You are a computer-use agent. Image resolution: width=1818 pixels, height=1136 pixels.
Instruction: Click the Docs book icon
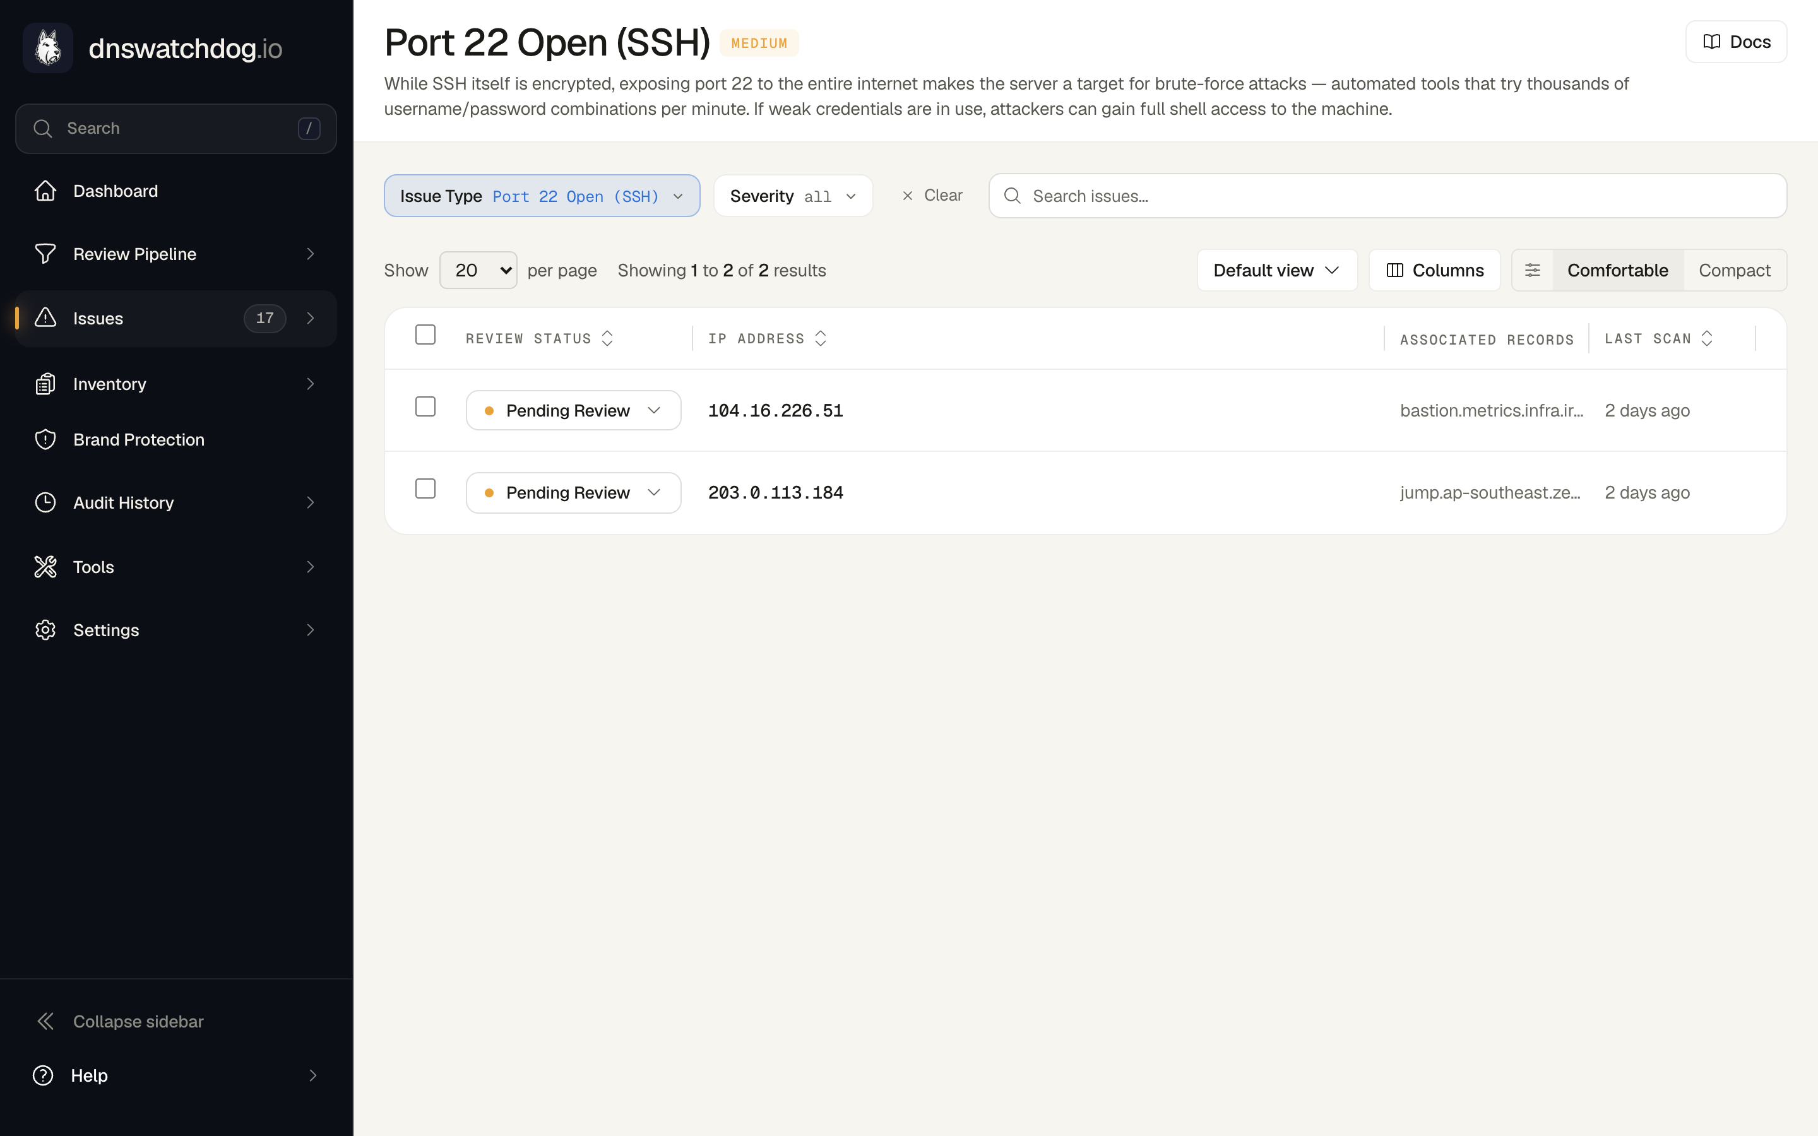(1711, 42)
